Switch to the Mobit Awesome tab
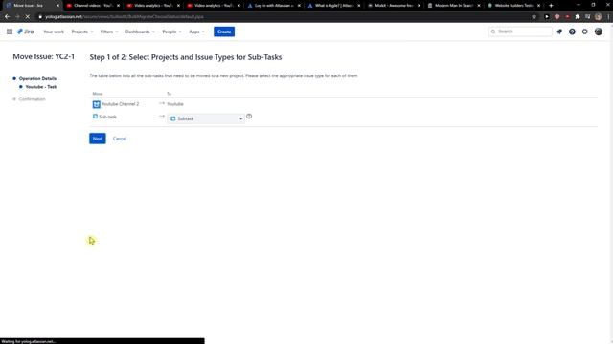 coord(394,6)
